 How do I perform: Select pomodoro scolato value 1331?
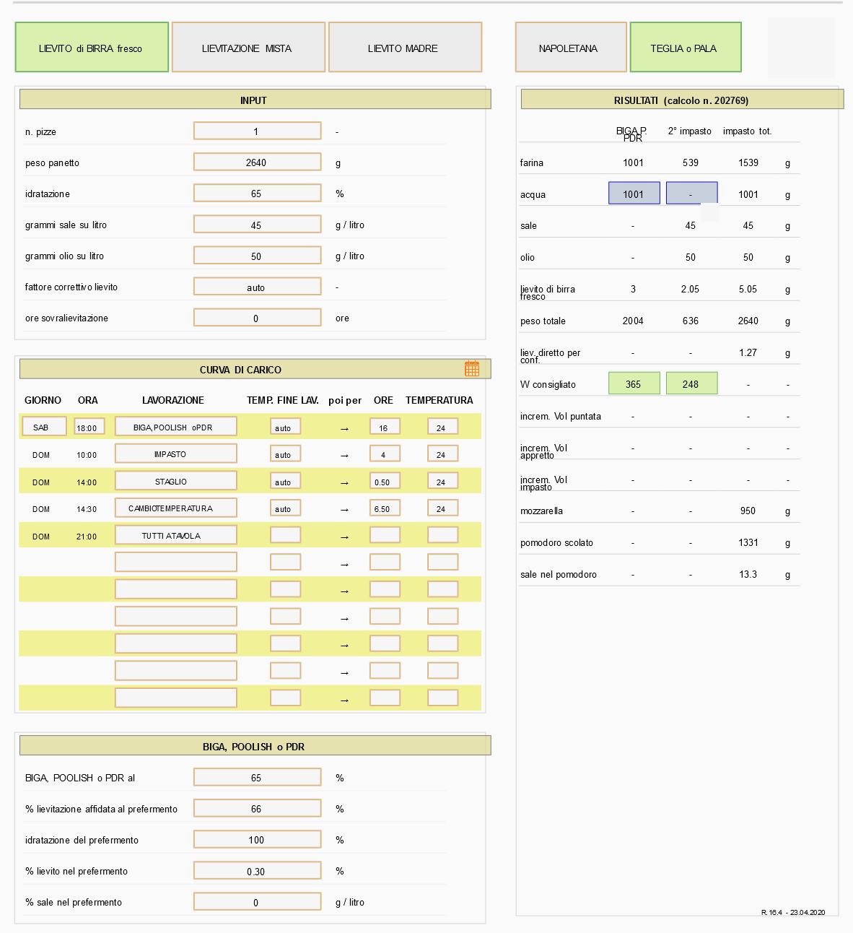click(x=748, y=542)
